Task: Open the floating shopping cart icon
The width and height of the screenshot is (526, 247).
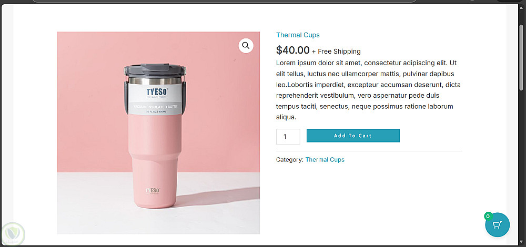Action: tap(497, 225)
